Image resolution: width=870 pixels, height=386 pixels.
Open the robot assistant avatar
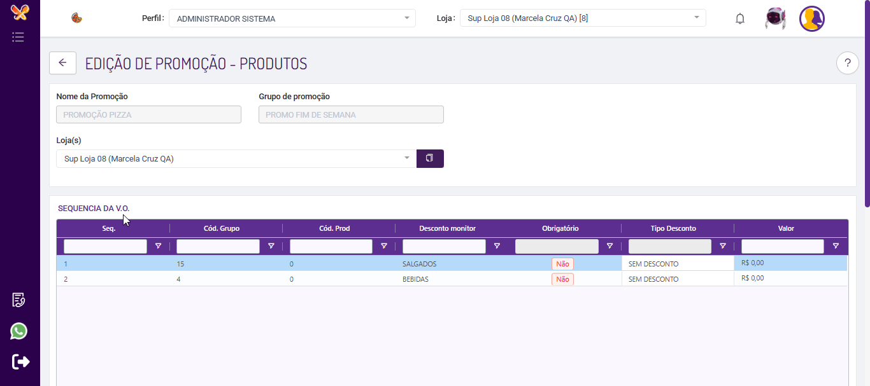tap(775, 18)
